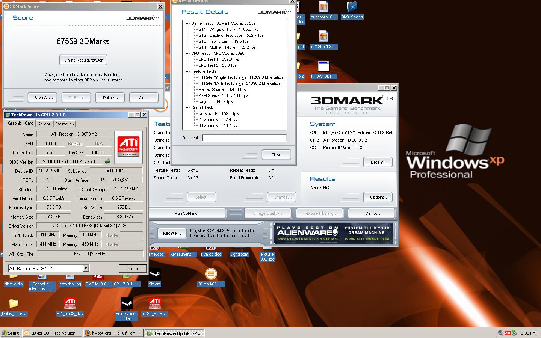Switch to the Graphics Card tab in GPU-Z
541x338 pixels.
point(21,123)
